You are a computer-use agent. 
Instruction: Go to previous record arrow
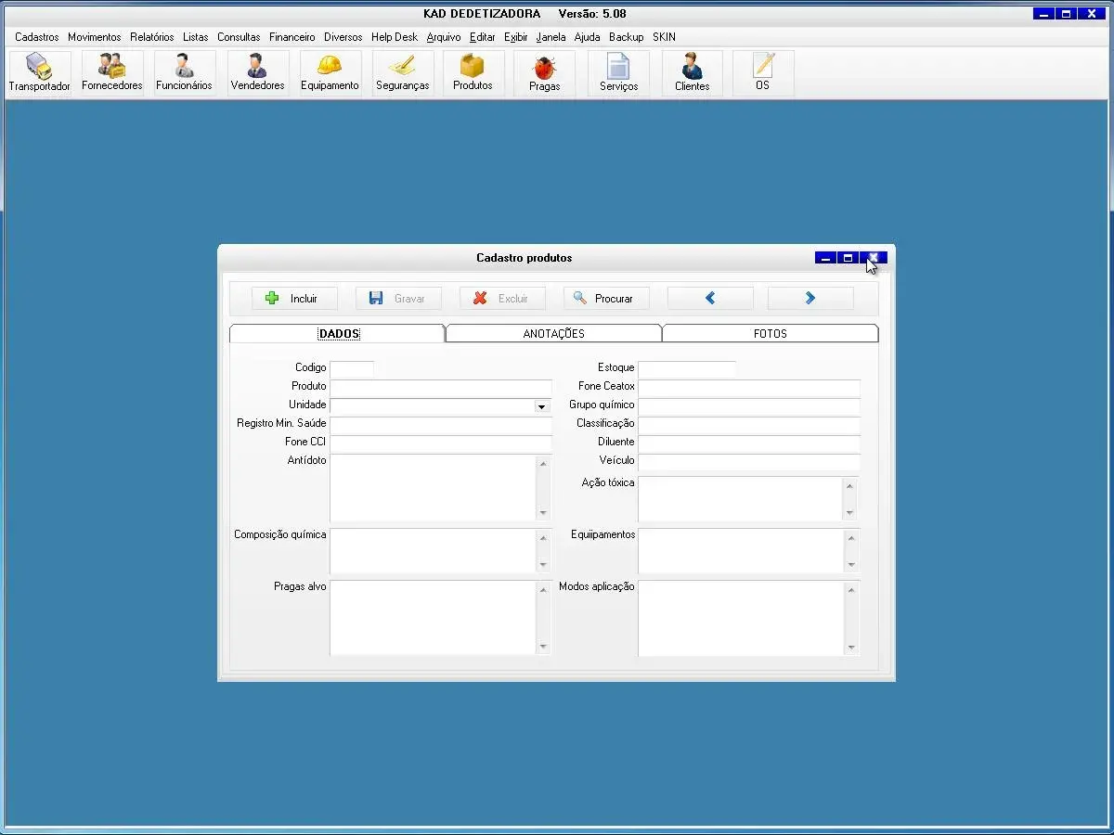coord(710,299)
